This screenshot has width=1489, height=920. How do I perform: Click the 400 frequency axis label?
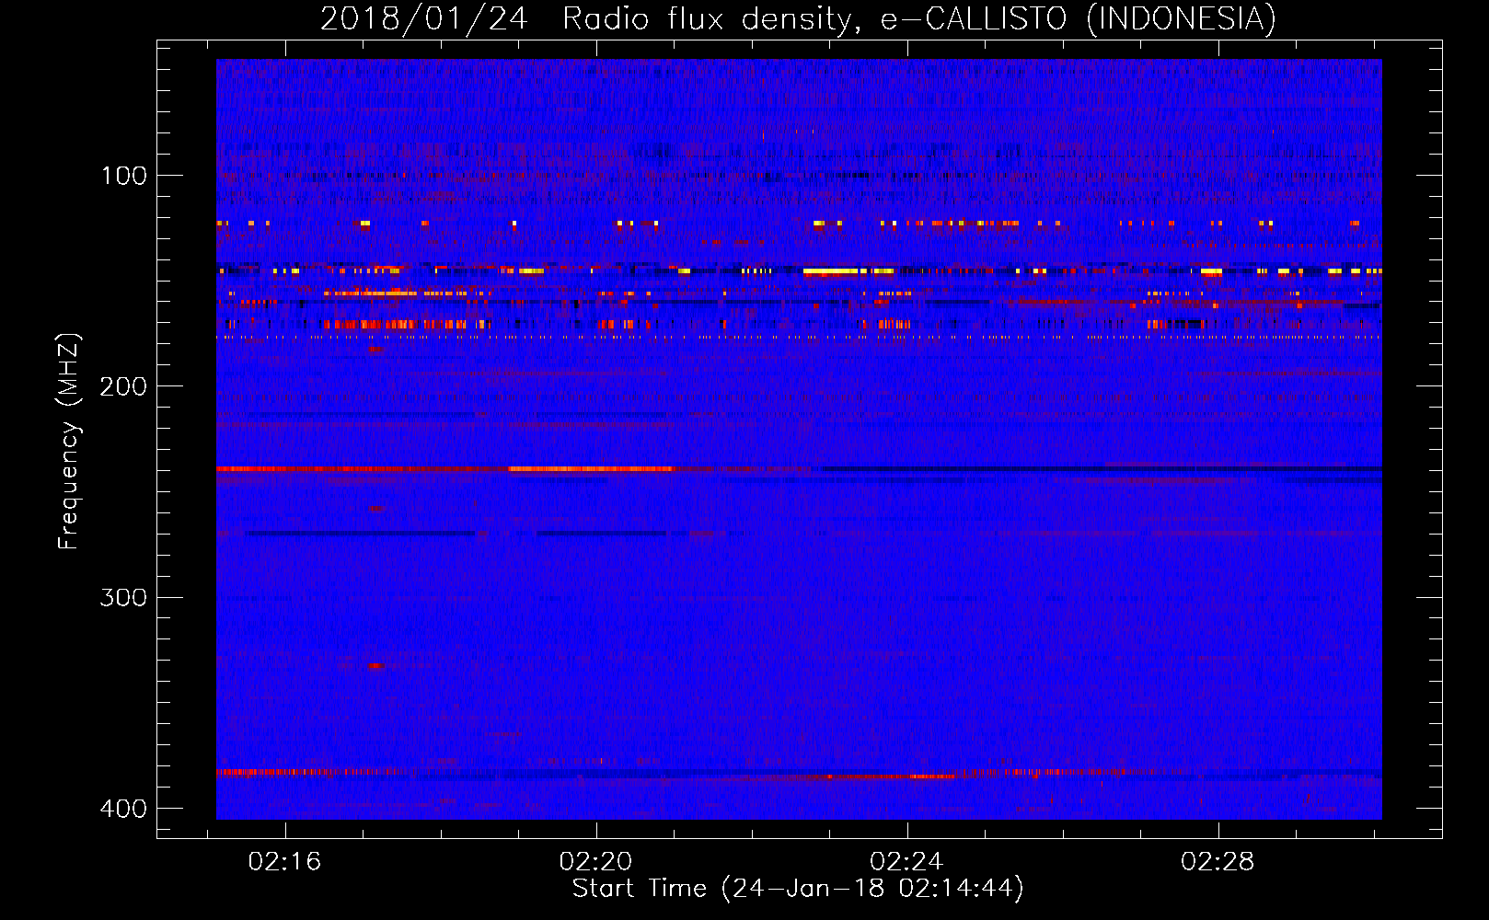pos(124,809)
